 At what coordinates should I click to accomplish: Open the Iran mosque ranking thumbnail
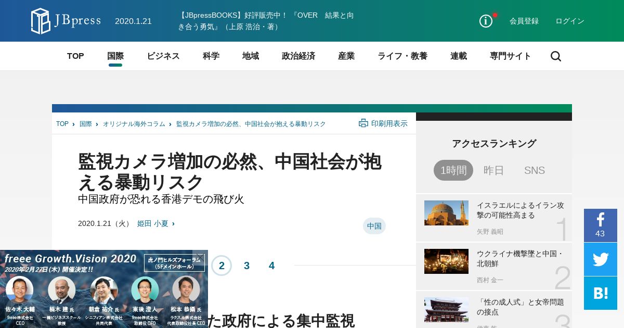coord(446,213)
